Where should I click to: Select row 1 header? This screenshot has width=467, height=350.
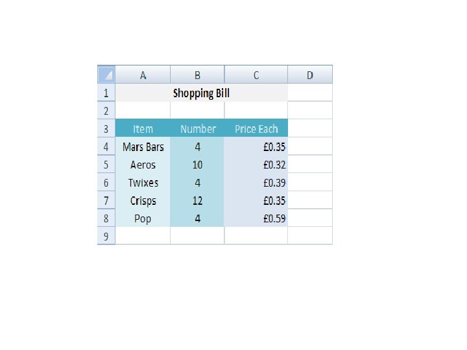point(106,93)
